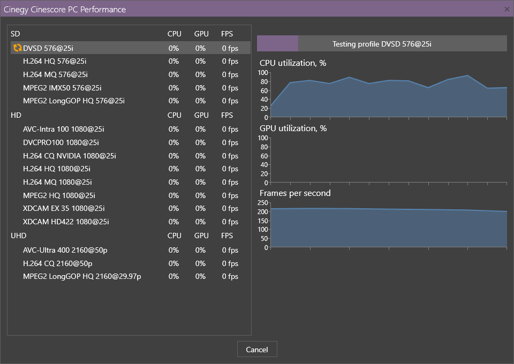The height and width of the screenshot is (364, 514).
Task: Click the UHD section header label
Action: click(x=18, y=236)
